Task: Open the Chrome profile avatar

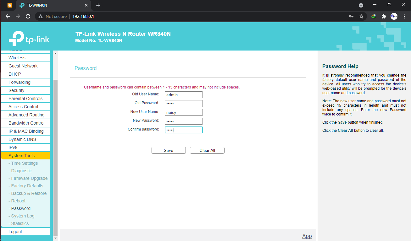Action: [x=394, y=16]
